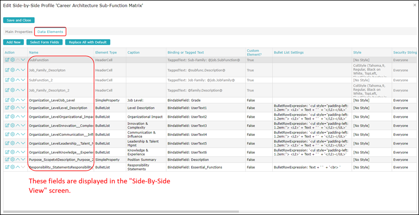Screen dimensions: 419x215
Task: Click edit icon for SubFunction row
Action: pos(7,60)
